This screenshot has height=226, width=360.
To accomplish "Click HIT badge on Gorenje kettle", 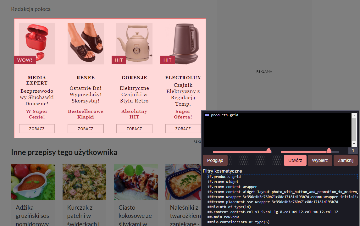I will (119, 60).
